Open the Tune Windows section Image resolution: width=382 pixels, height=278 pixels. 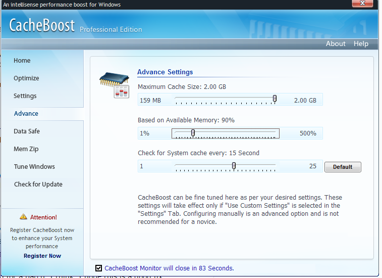point(34,166)
